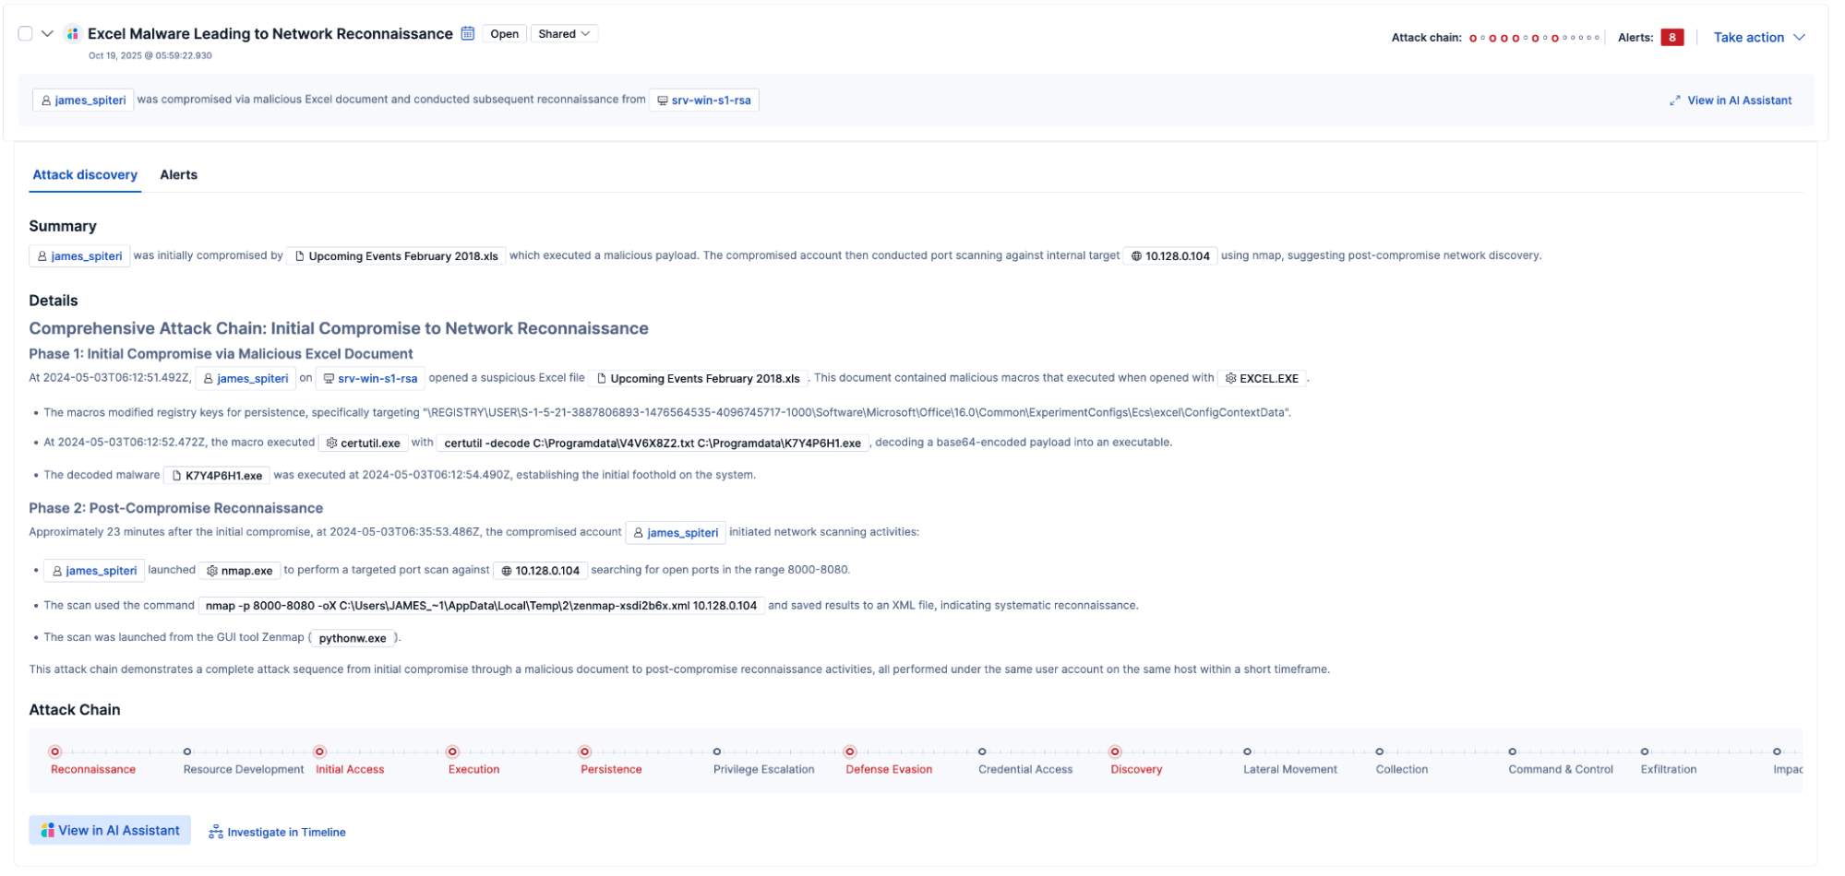Click the file icon on K7Y4P6H1.exe
This screenshot has width=1845, height=876.
175,474
